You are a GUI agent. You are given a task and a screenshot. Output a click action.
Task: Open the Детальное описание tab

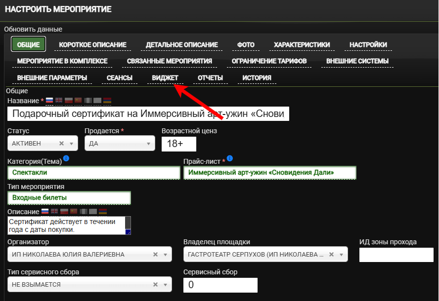pos(181,45)
